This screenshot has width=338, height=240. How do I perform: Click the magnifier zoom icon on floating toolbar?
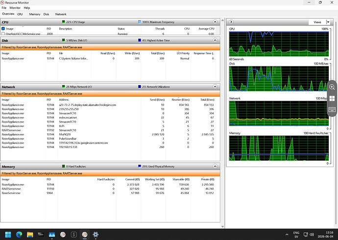pos(332,87)
